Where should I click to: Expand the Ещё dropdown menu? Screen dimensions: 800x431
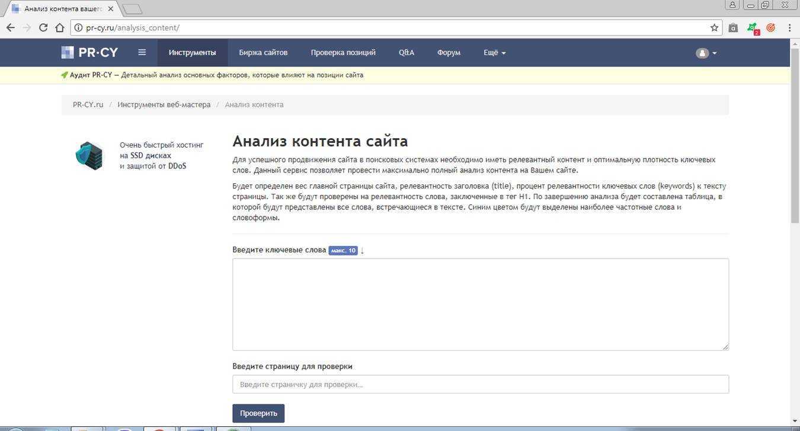(x=494, y=53)
